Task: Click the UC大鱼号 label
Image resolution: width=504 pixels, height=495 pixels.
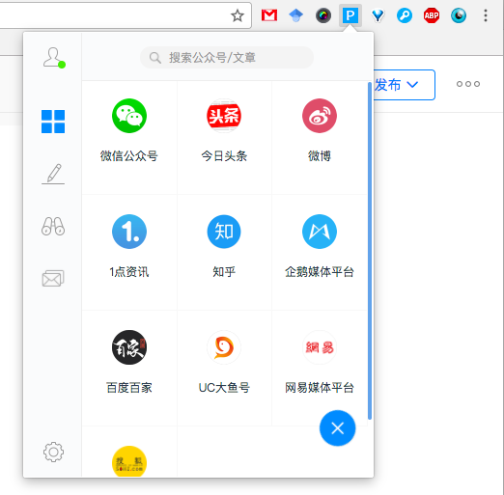Action: [x=224, y=388]
